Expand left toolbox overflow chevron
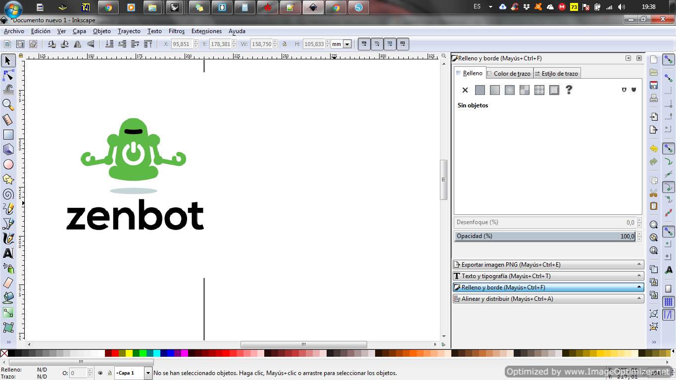This screenshot has height=380, width=676. point(8,342)
